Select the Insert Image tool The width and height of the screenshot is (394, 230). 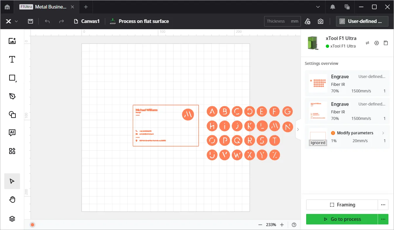coord(12,41)
